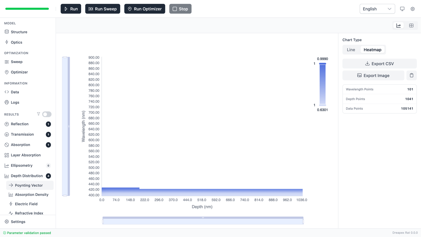Switch to chart view icon
The width and height of the screenshot is (421, 237).
coord(399,26)
